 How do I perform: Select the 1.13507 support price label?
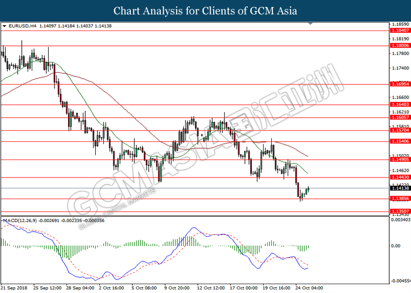point(400,211)
